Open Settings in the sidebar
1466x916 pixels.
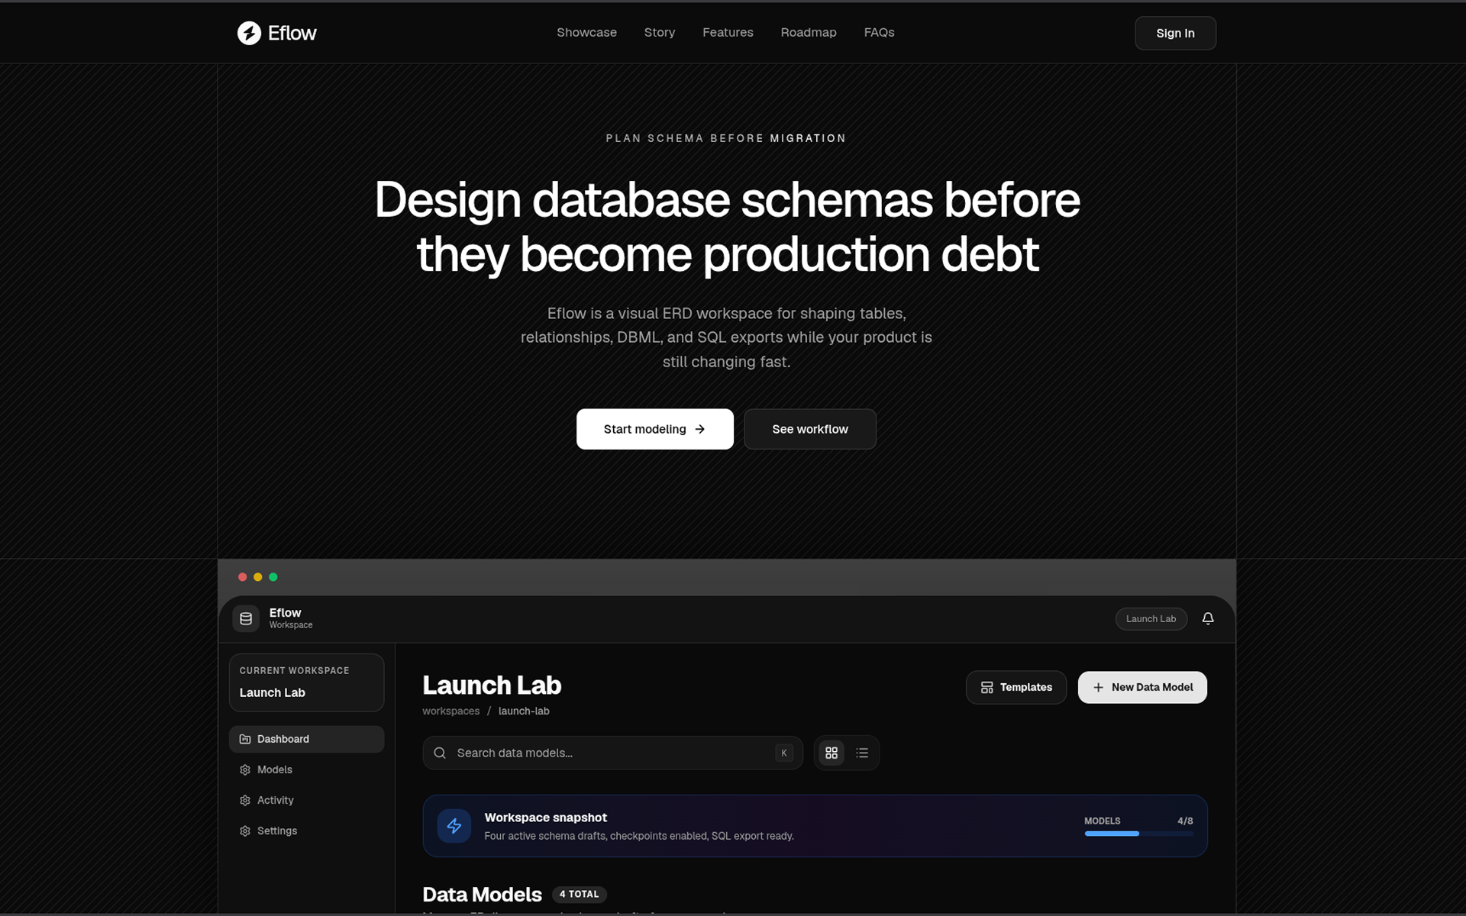click(306, 831)
